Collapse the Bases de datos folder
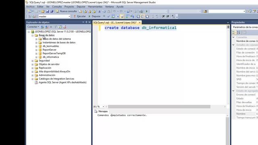Screen dimensions: 258x145 pyautogui.click(x=33, y=35)
